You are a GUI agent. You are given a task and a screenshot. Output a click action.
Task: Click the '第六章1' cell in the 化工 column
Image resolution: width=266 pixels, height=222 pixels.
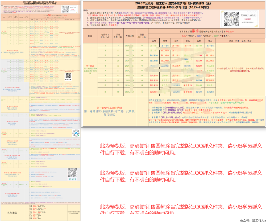[210, 85]
